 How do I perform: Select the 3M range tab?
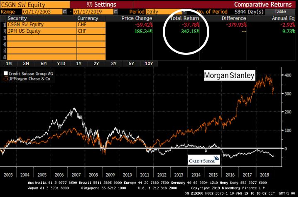[26, 64]
